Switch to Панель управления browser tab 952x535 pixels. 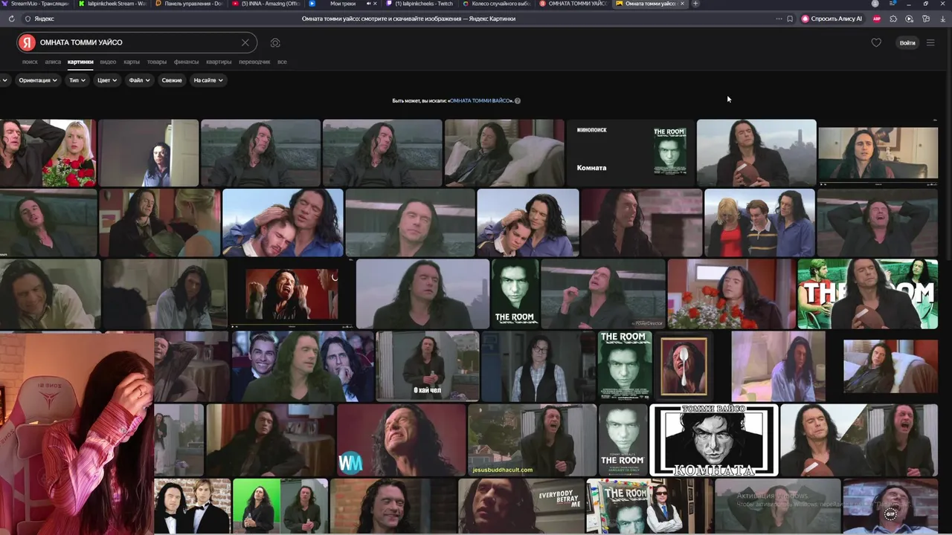pos(188,4)
